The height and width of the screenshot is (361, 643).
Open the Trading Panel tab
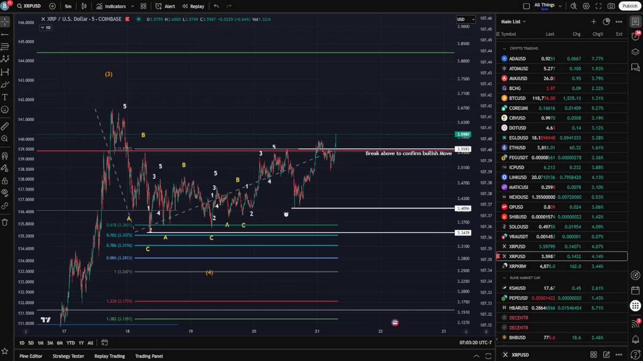coord(149,356)
